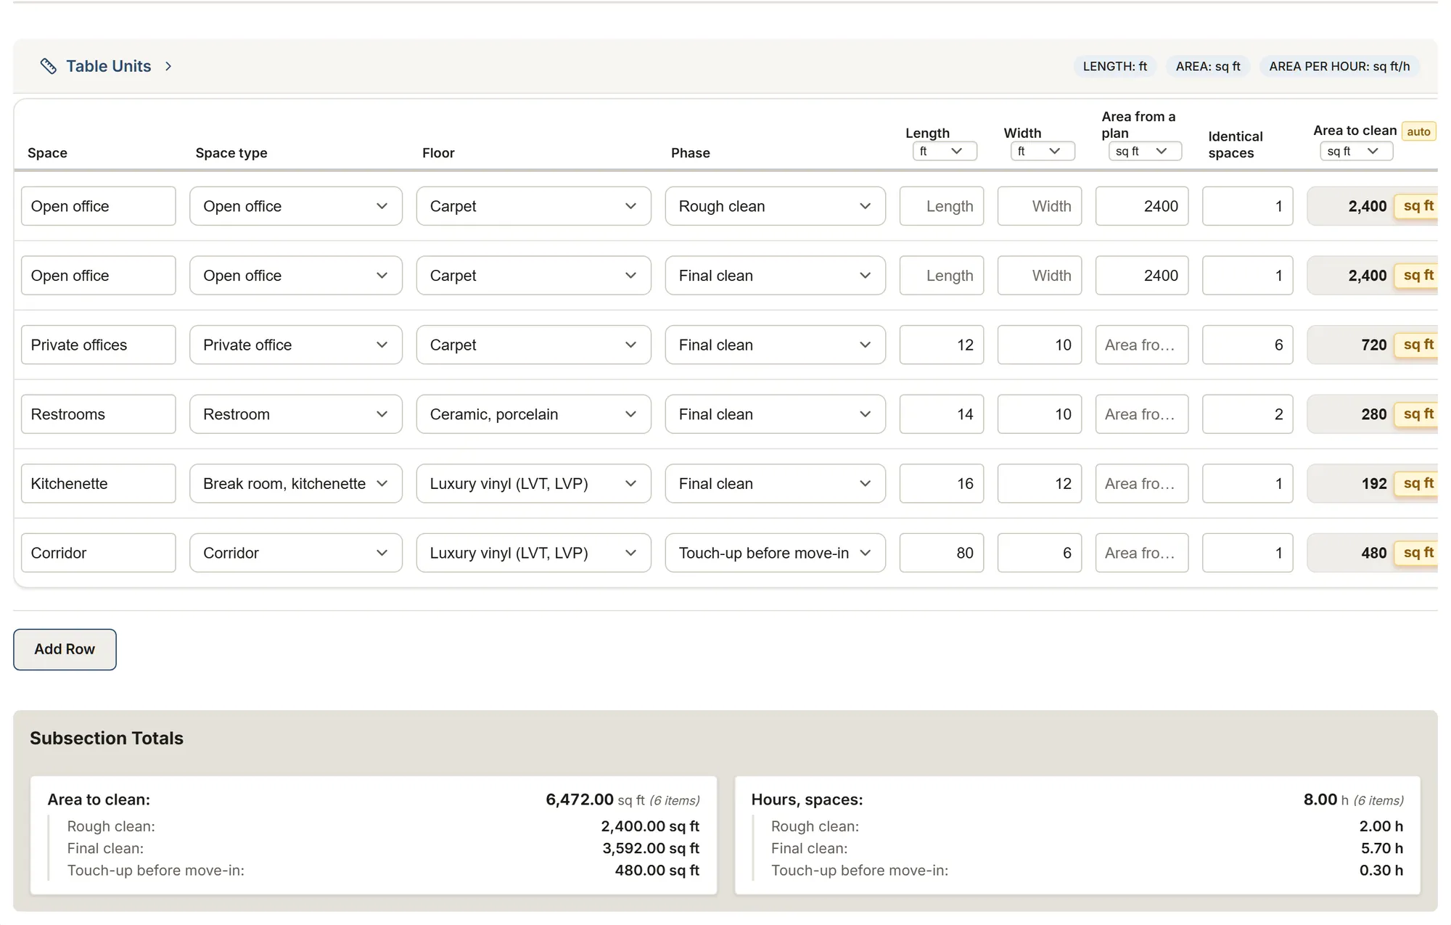Viewport: 1451px width, 925px height.
Task: Click the Length field showing 16
Action: click(942, 483)
